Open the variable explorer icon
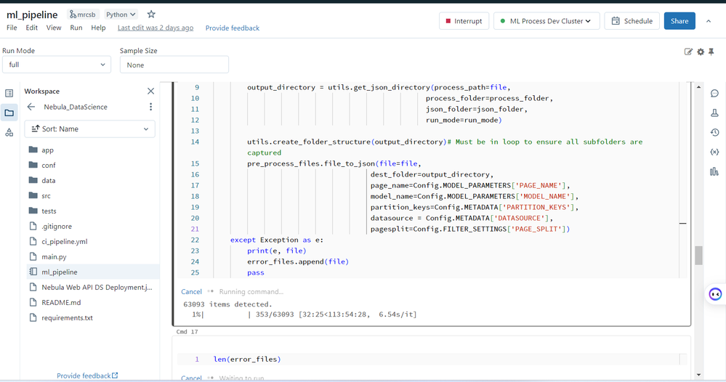This screenshot has width=726, height=382. 714,153
